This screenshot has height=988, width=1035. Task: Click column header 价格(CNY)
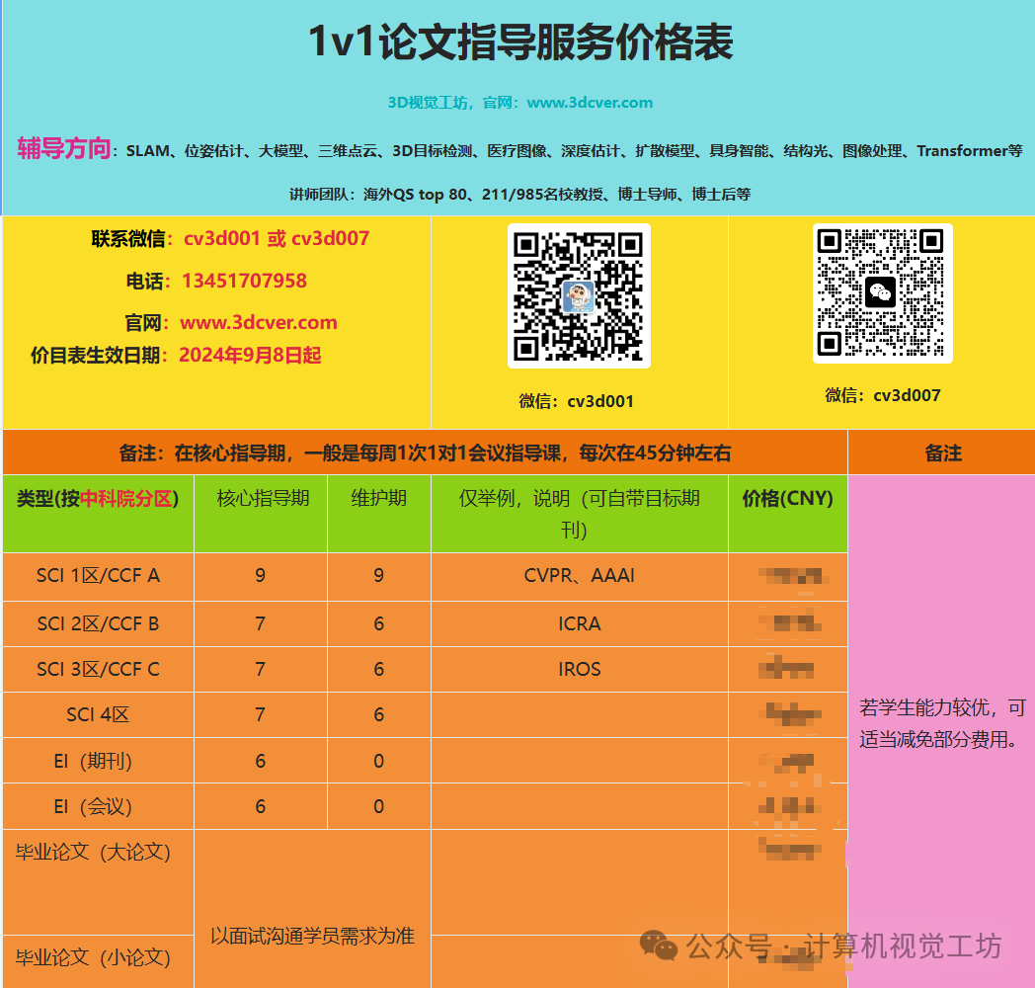[x=787, y=499]
